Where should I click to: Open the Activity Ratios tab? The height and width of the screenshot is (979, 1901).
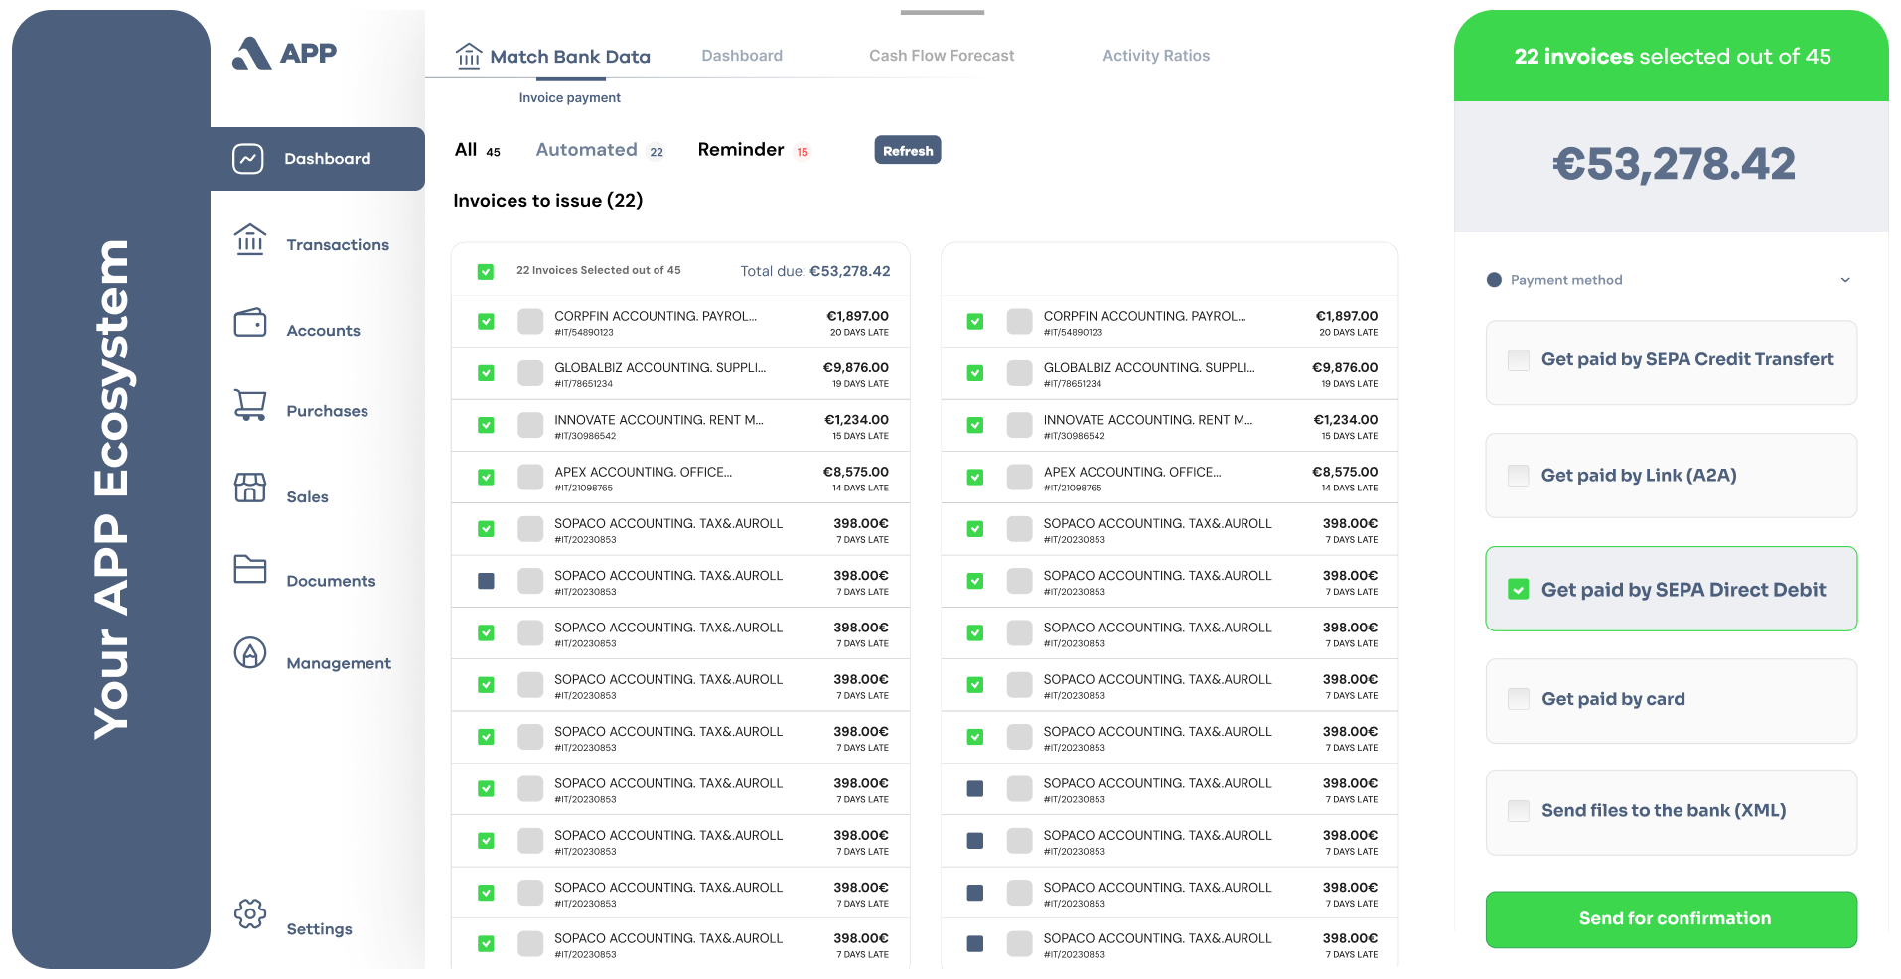point(1156,56)
